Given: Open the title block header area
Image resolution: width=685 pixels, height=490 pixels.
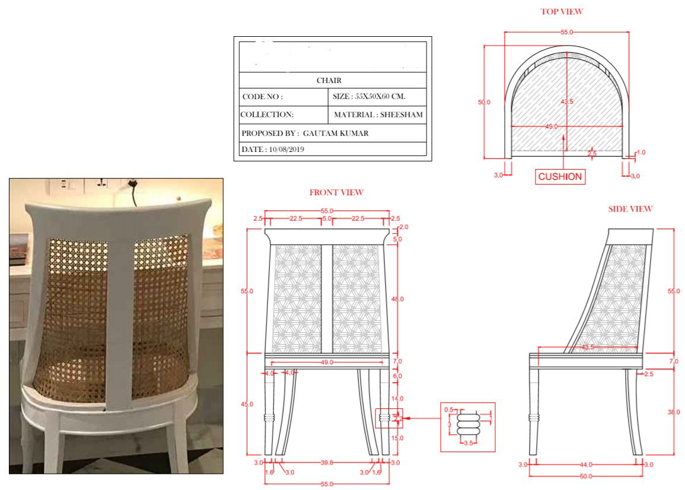Looking at the screenshot, I should click(333, 56).
